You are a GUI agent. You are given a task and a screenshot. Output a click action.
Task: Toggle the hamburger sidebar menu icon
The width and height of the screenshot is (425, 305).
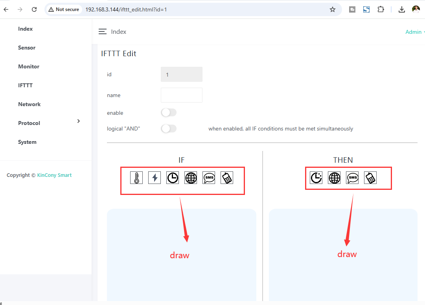pyautogui.click(x=103, y=32)
